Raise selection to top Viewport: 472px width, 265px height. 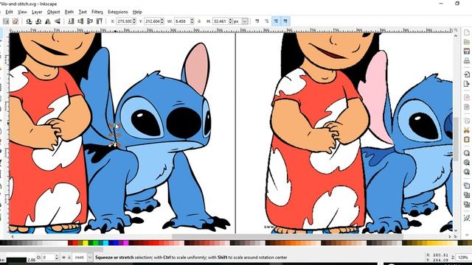tap(99, 21)
